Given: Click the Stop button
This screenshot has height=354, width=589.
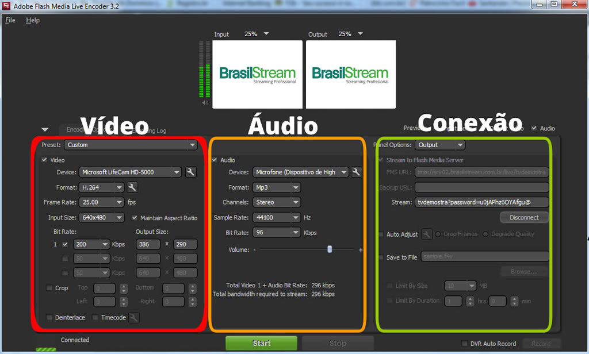Looking at the screenshot, I should (338, 343).
